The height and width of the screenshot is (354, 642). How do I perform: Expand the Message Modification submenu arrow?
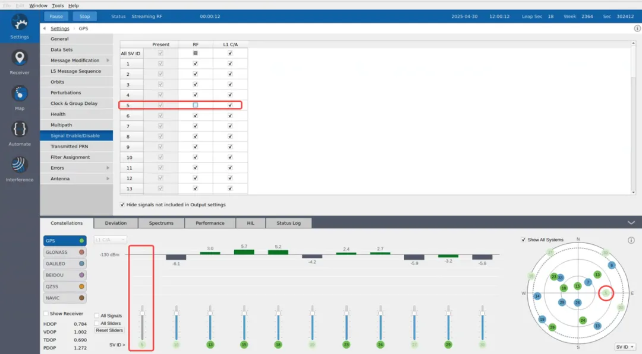click(108, 60)
